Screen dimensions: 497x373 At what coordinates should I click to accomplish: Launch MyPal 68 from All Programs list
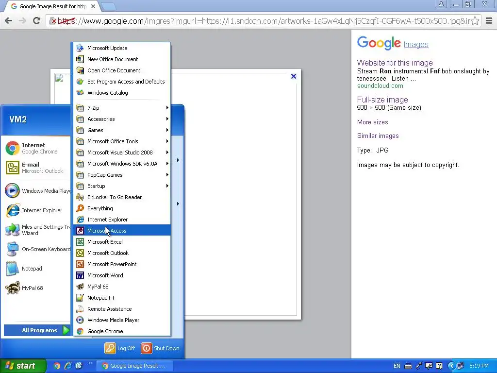[122, 287]
